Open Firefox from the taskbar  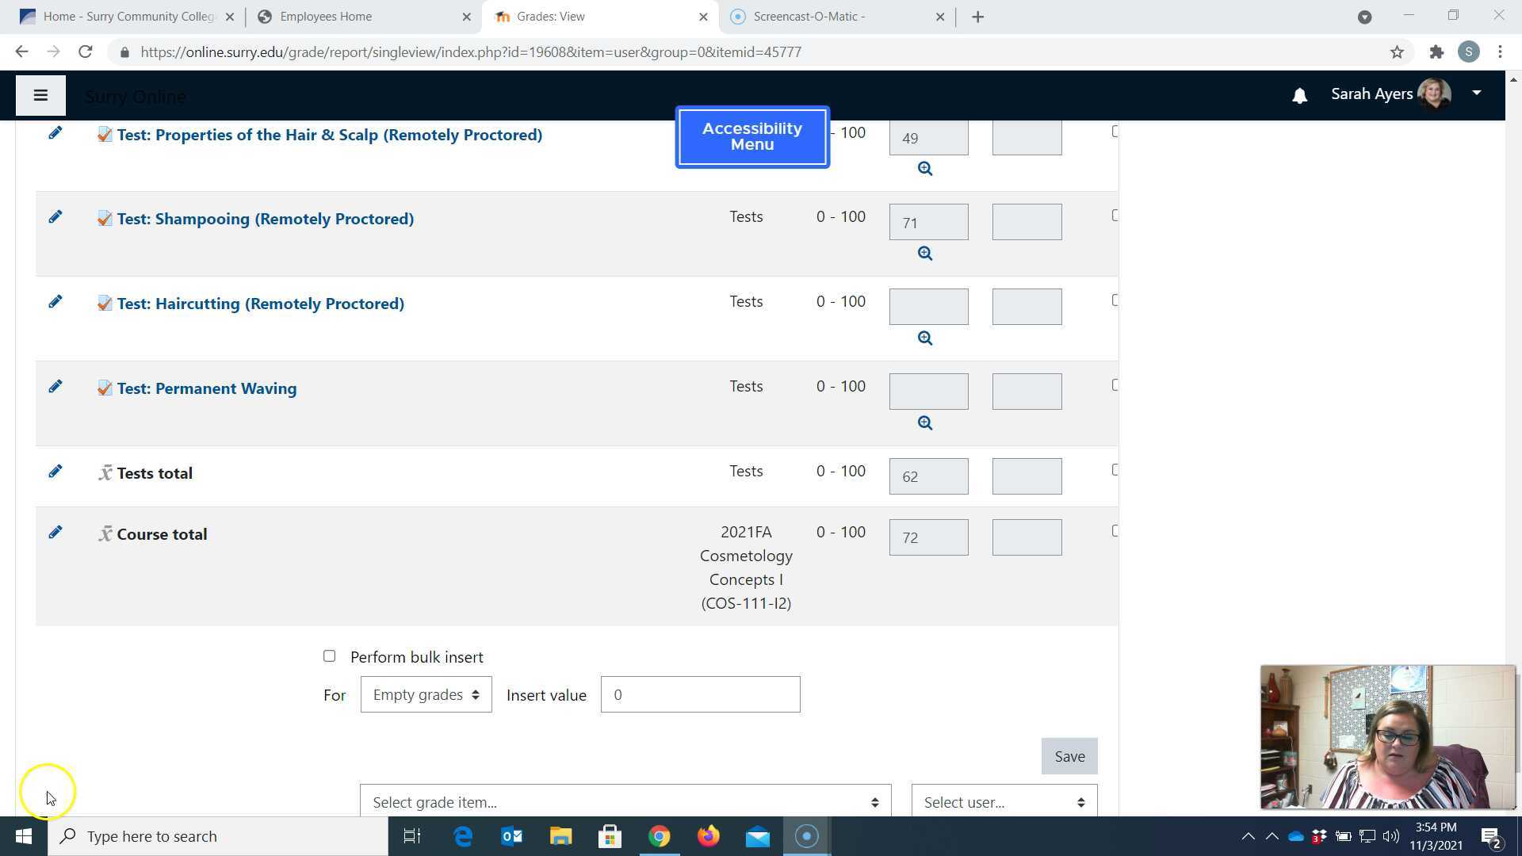tap(708, 836)
